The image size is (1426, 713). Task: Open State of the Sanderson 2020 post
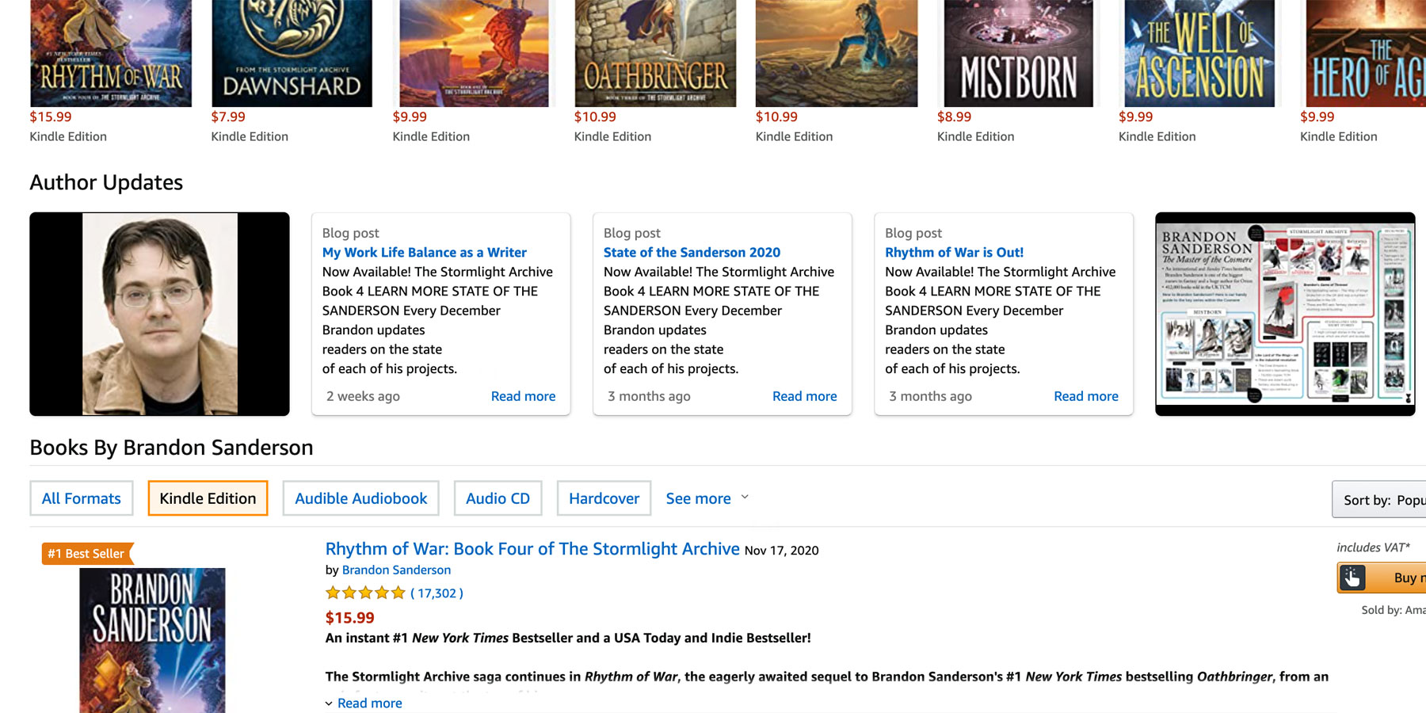click(692, 252)
